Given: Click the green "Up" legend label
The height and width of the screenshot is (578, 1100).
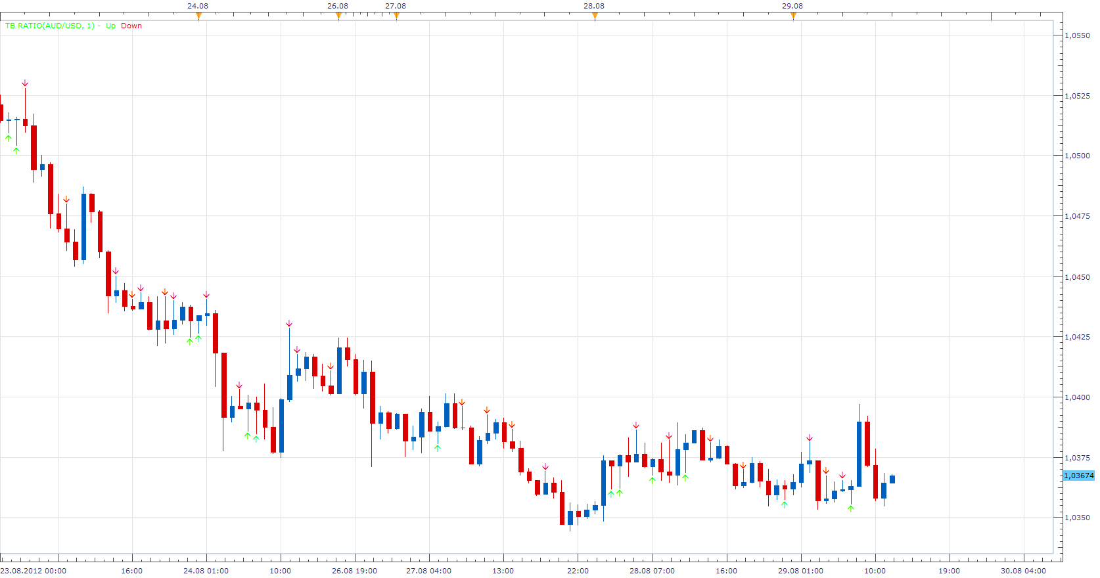Looking at the screenshot, I should point(110,26).
